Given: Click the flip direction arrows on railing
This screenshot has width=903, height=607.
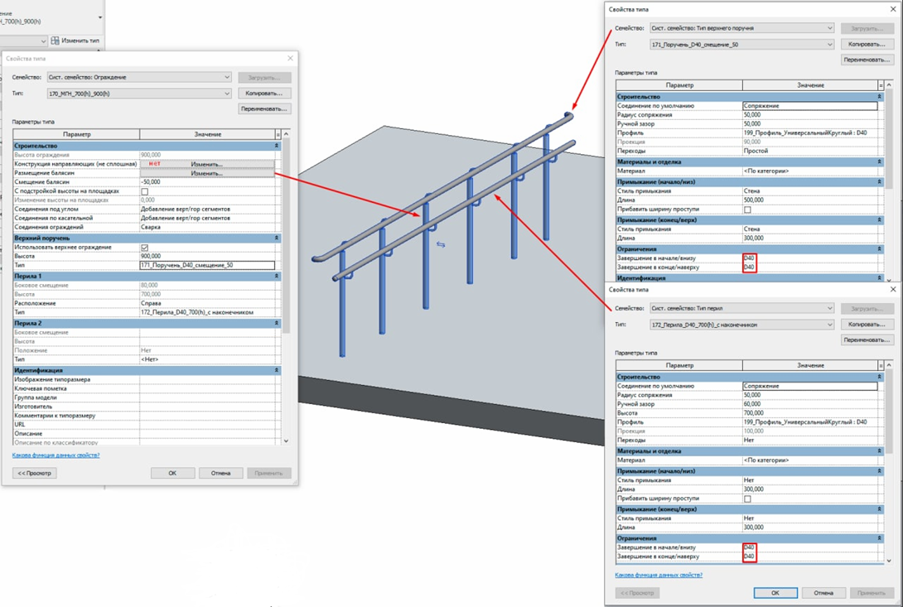Looking at the screenshot, I should (441, 245).
